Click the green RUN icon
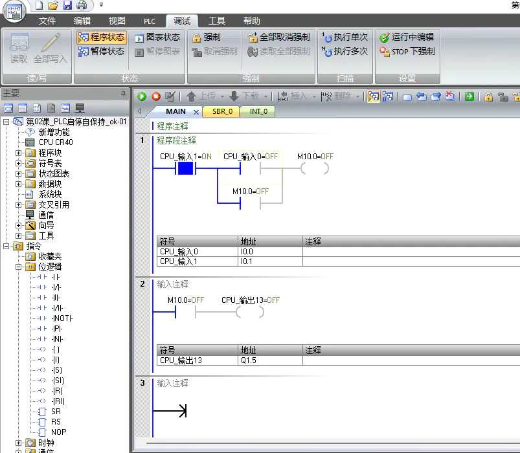The height and width of the screenshot is (453, 520). (142, 96)
